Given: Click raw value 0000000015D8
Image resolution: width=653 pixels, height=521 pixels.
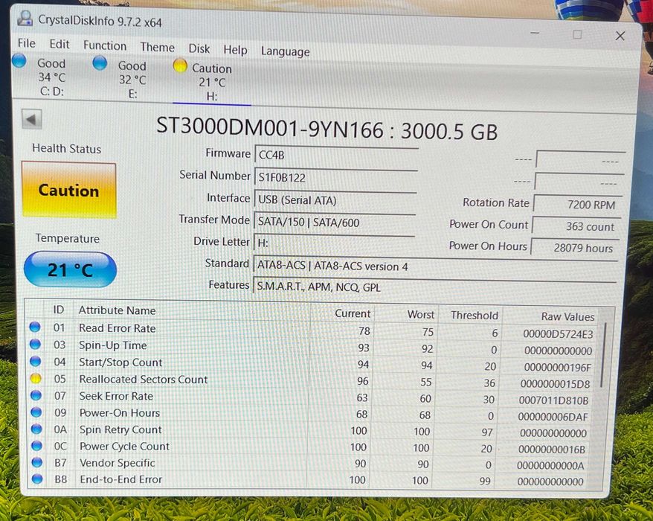Looking at the screenshot, I should 555,384.
